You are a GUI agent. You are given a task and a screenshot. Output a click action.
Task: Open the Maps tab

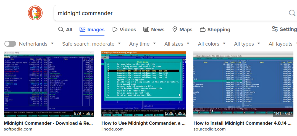click(182, 30)
